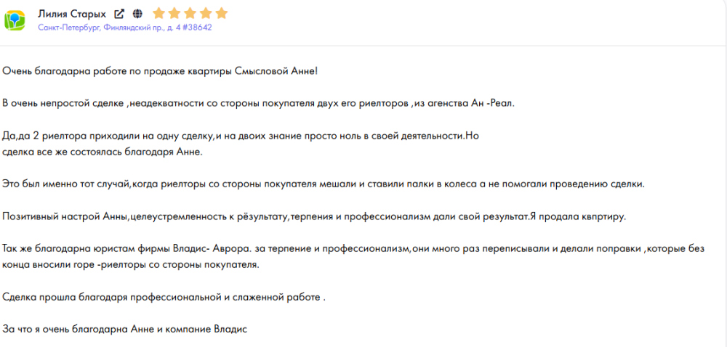Click the sentence 'Очень благодарна работе по продаже'
This screenshot has width=727, height=347.
tap(160, 72)
